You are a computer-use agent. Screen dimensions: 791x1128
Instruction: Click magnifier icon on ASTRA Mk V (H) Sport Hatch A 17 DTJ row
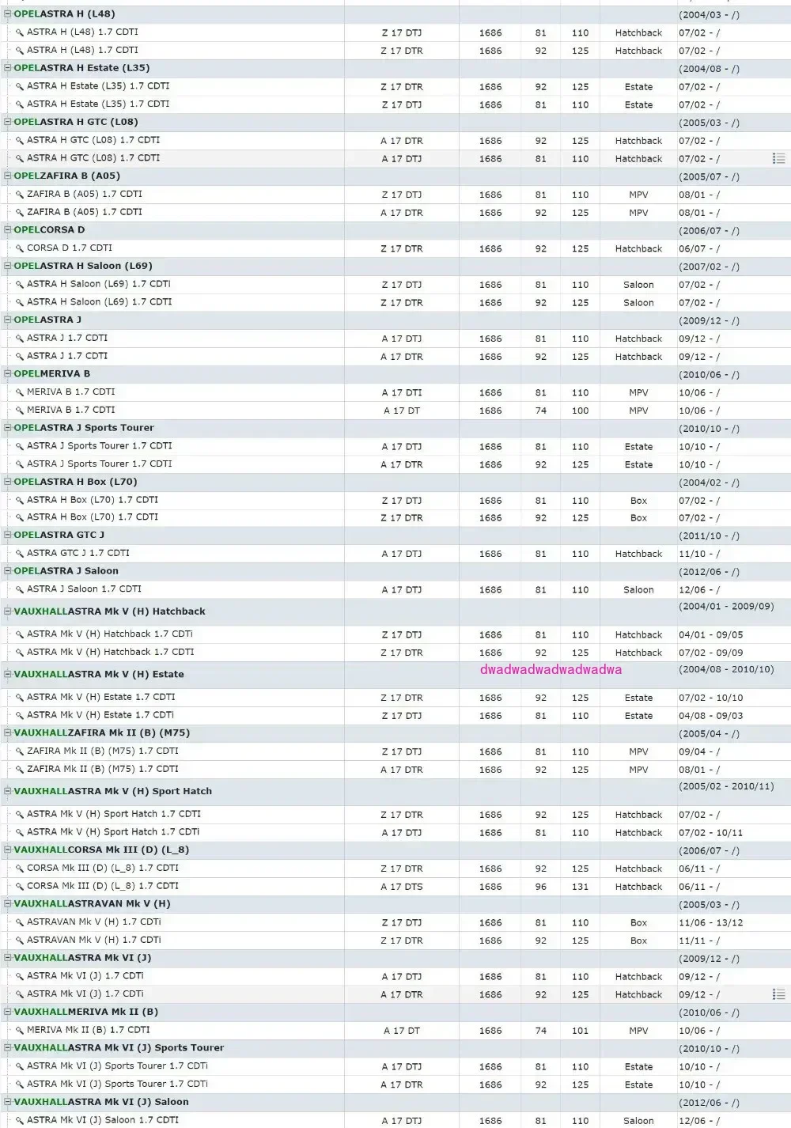[20, 832]
